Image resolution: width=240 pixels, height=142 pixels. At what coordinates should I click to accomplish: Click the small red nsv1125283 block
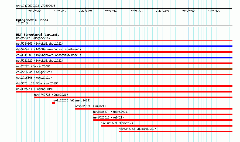53,103
